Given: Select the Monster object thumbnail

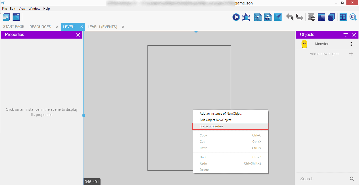Looking at the screenshot, I should 304,44.
